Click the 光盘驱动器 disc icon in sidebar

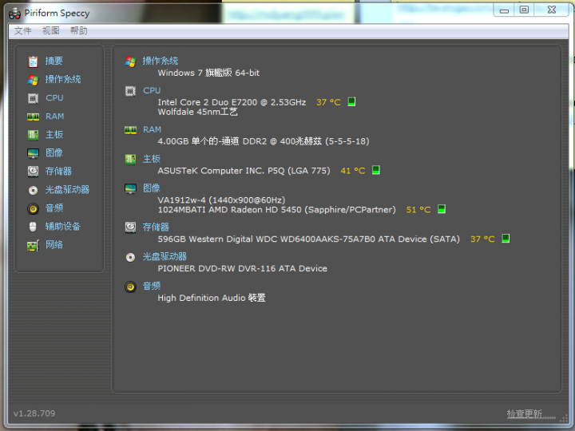(33, 190)
